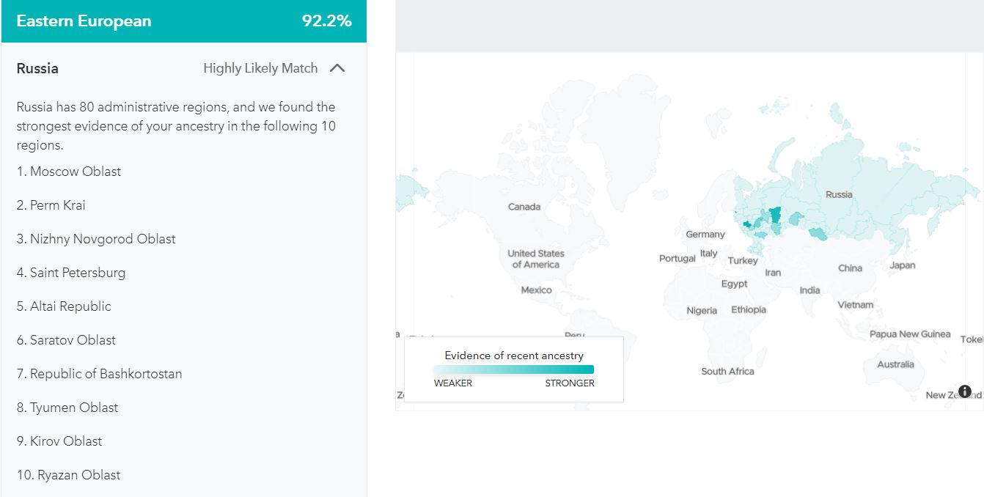
Task: Select the Eastern European header bar
Action: coord(183,21)
